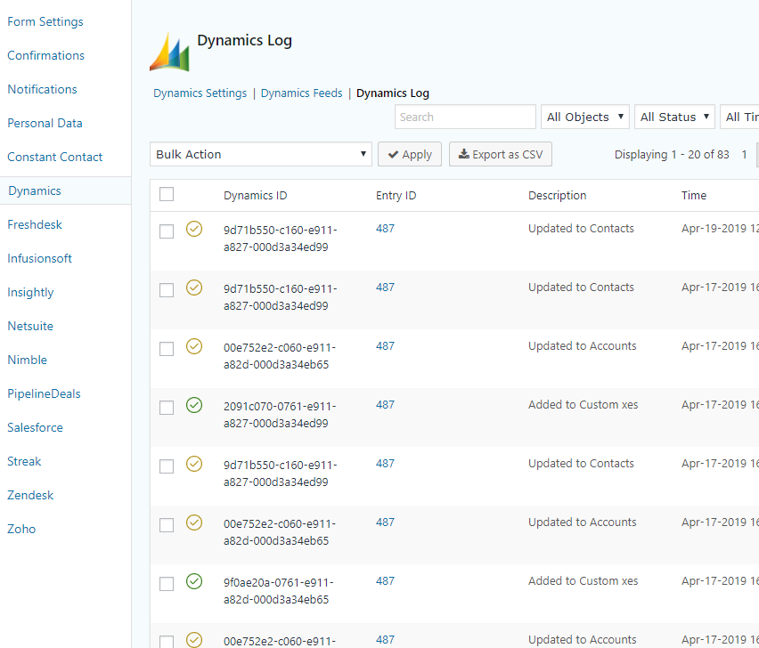Check the box for Apr-19-2019 Updated to Contacts row
The height and width of the screenshot is (648, 759).
(167, 231)
